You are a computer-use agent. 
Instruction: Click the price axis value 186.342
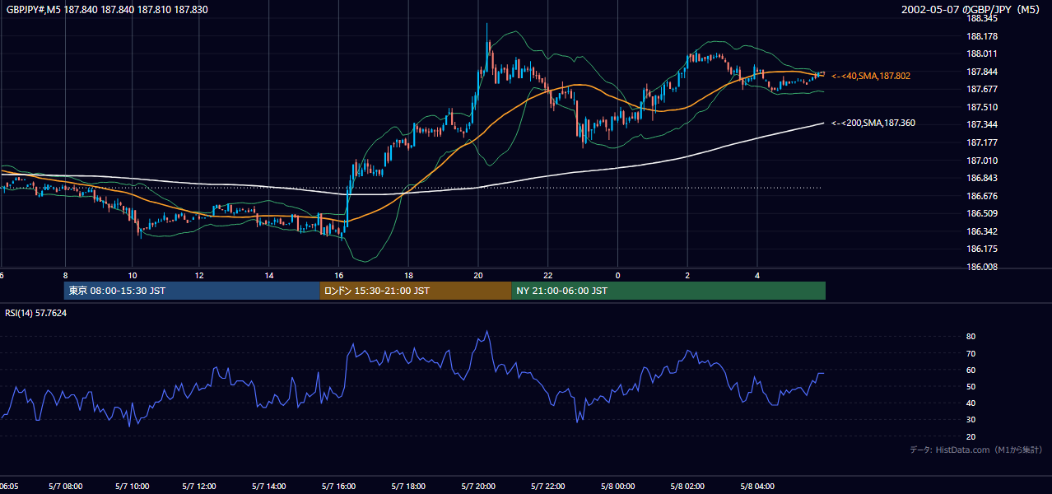point(982,231)
